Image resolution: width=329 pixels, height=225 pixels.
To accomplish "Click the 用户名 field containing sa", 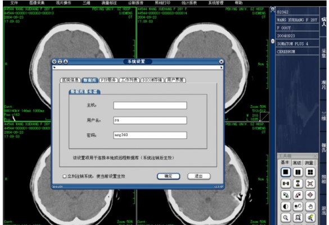I will (x=150, y=120).
